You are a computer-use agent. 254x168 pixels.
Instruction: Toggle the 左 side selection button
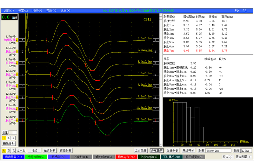(4, 151)
